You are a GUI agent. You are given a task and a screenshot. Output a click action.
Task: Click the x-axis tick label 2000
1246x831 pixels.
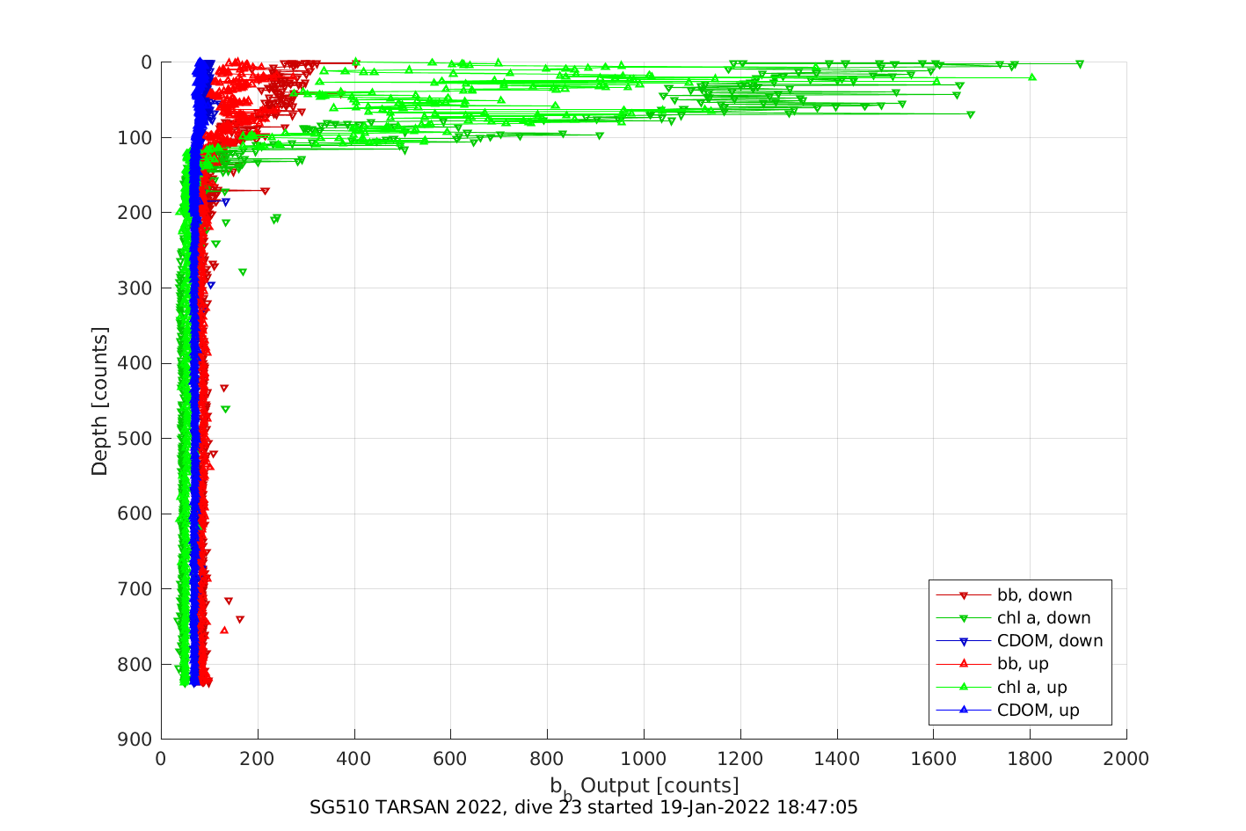point(1126,759)
